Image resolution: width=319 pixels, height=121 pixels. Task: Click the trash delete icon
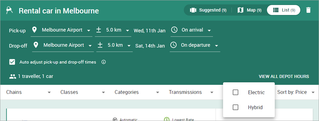tap(308, 10)
